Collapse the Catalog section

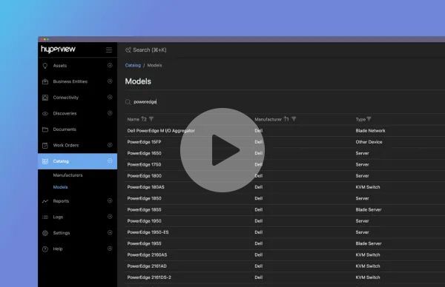pyautogui.click(x=110, y=161)
